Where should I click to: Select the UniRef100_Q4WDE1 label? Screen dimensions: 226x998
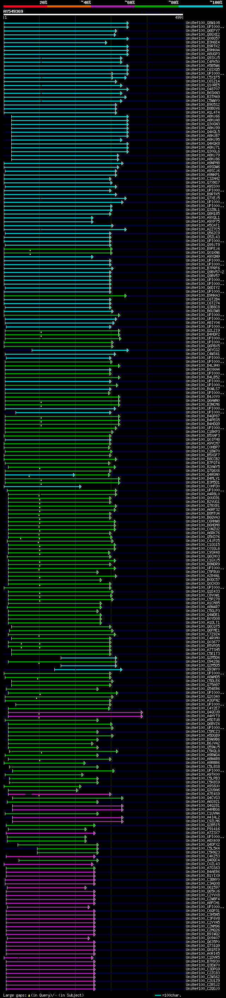point(203,615)
